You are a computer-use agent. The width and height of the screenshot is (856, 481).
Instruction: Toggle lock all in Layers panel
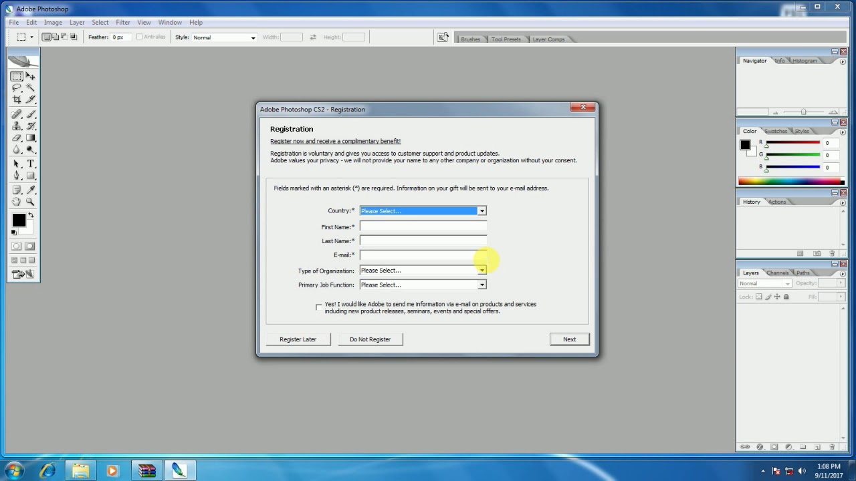(x=786, y=297)
